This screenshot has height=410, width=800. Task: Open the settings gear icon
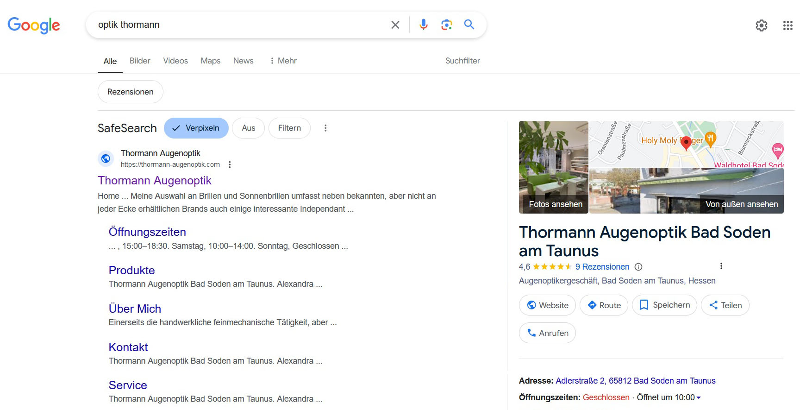[x=761, y=25]
